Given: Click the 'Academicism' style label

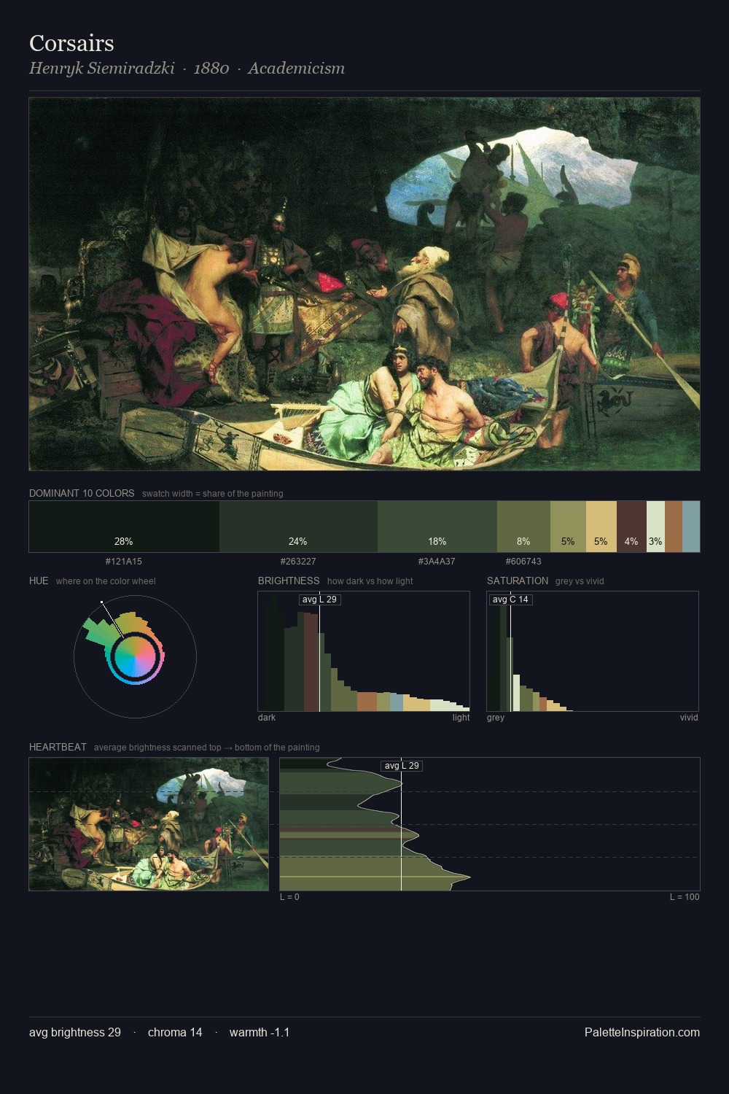Looking at the screenshot, I should pos(296,69).
